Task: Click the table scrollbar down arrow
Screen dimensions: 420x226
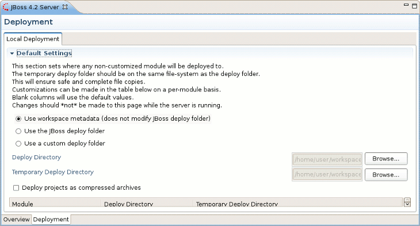Action: click(407, 204)
